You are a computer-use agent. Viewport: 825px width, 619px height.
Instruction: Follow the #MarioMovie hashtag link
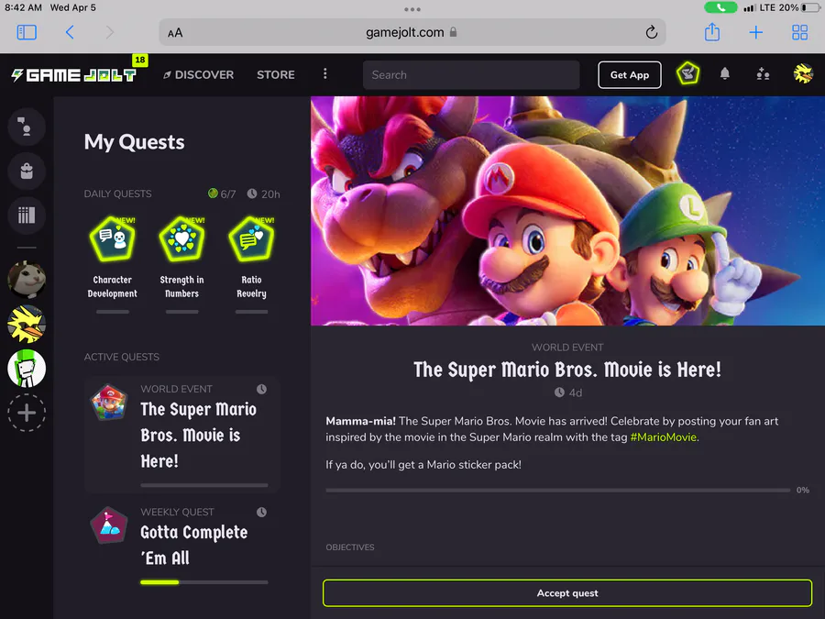point(663,437)
